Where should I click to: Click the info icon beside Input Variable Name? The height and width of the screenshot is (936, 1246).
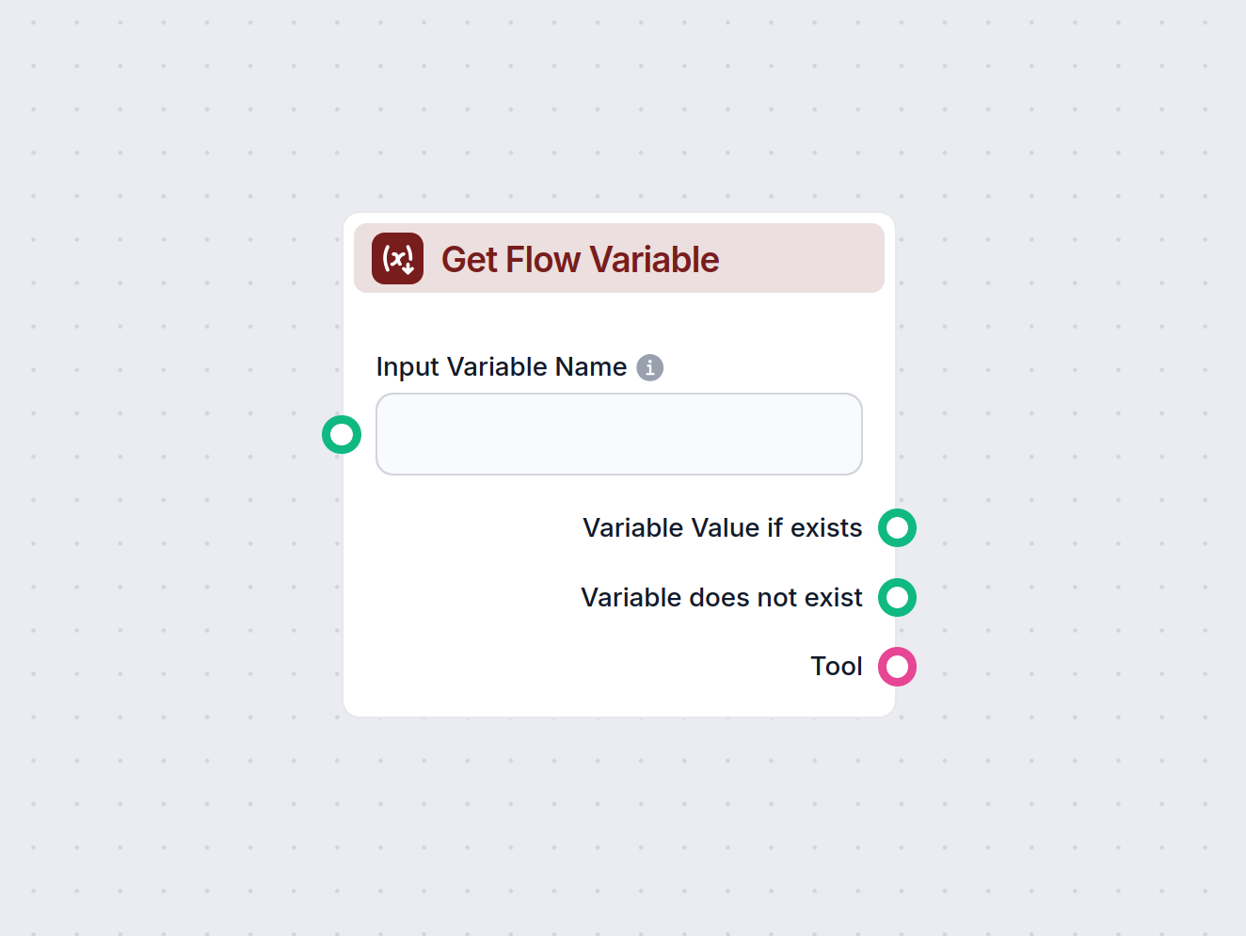(x=649, y=367)
